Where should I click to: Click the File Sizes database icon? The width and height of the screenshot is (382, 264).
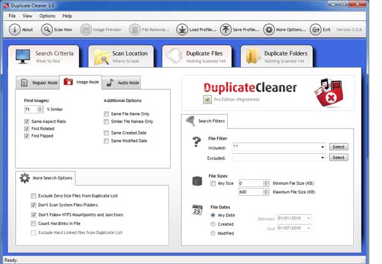pos(197,181)
